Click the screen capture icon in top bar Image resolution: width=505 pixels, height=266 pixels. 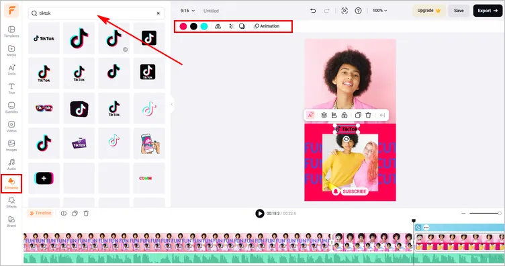(345, 11)
